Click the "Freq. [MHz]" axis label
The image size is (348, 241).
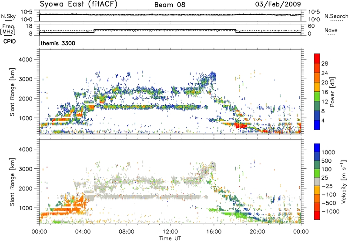8,30
